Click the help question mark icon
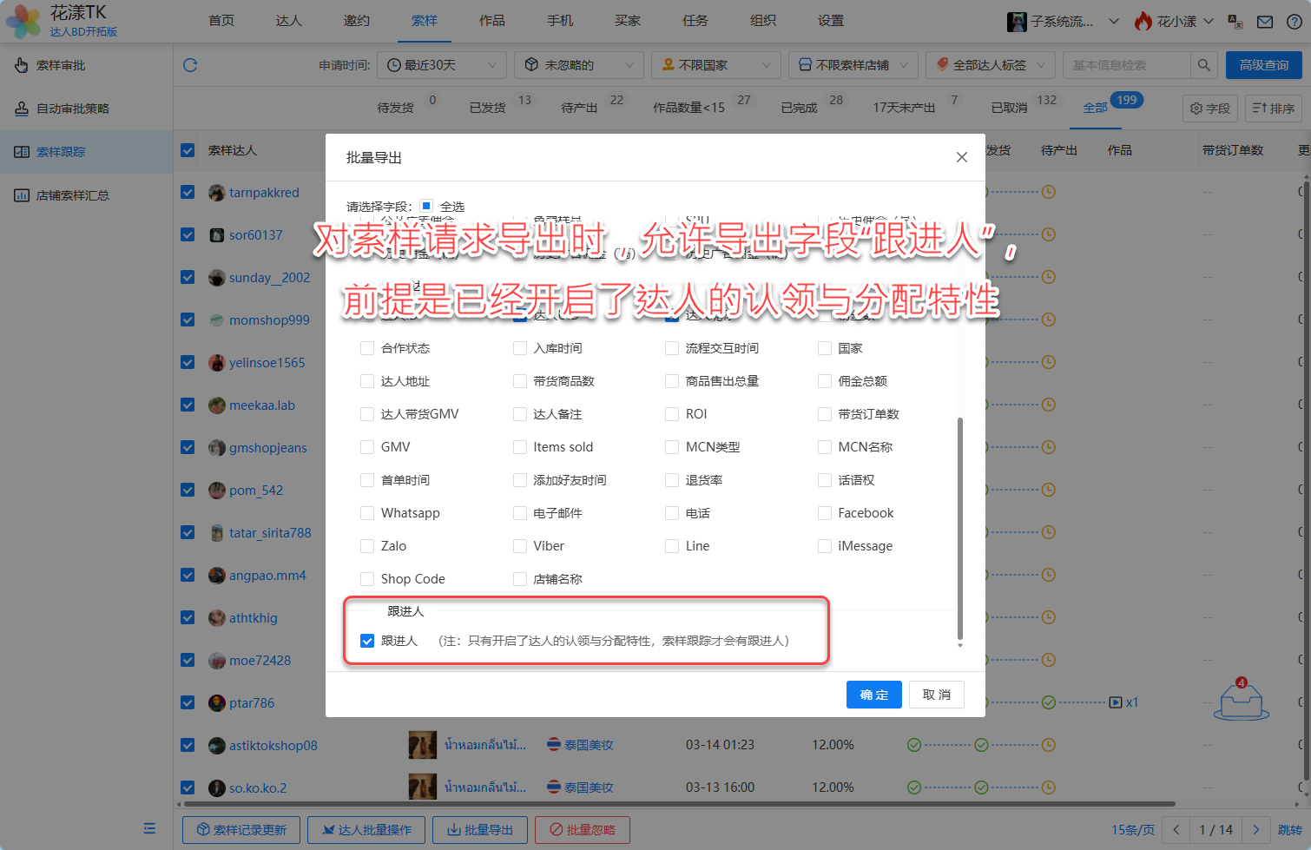Image resolution: width=1311 pixels, height=850 pixels. [x=1293, y=22]
